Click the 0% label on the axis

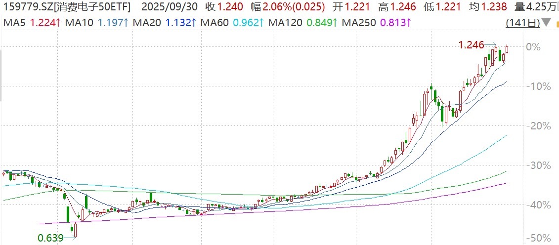pos(533,47)
